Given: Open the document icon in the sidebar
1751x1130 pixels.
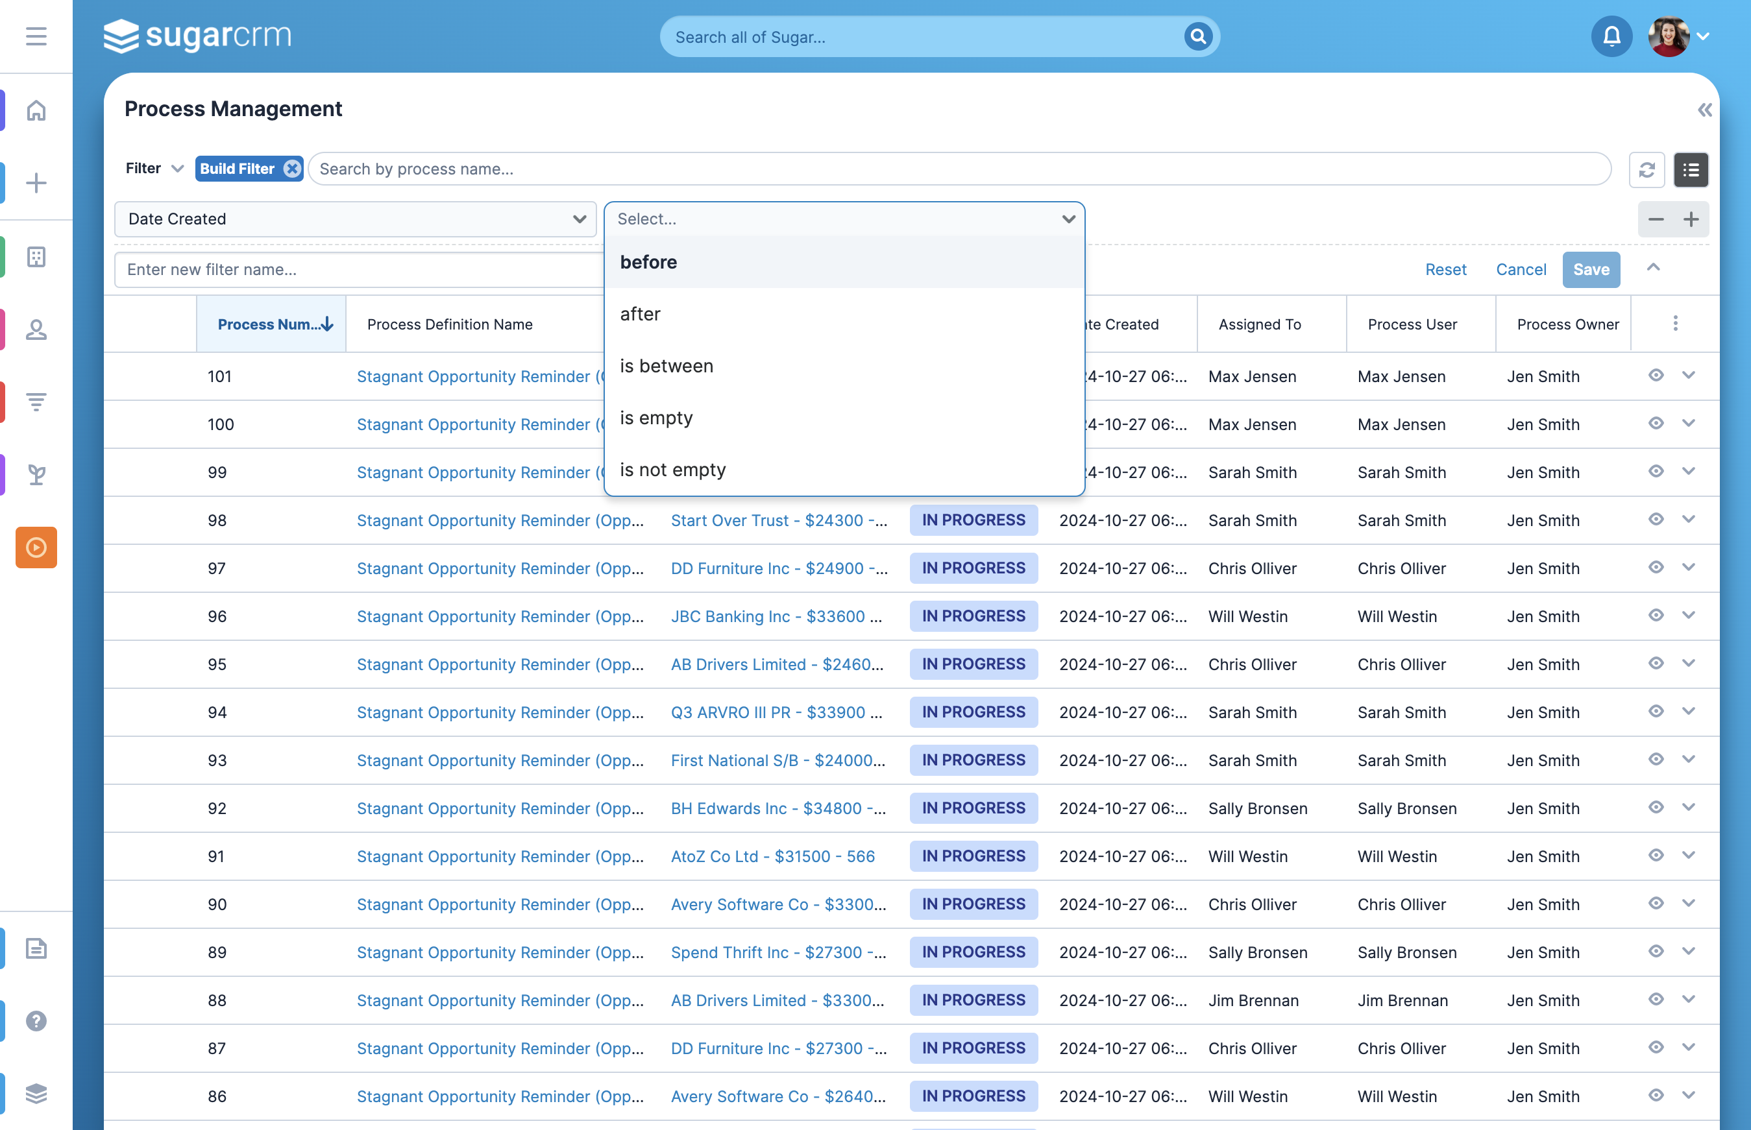Looking at the screenshot, I should (36, 948).
